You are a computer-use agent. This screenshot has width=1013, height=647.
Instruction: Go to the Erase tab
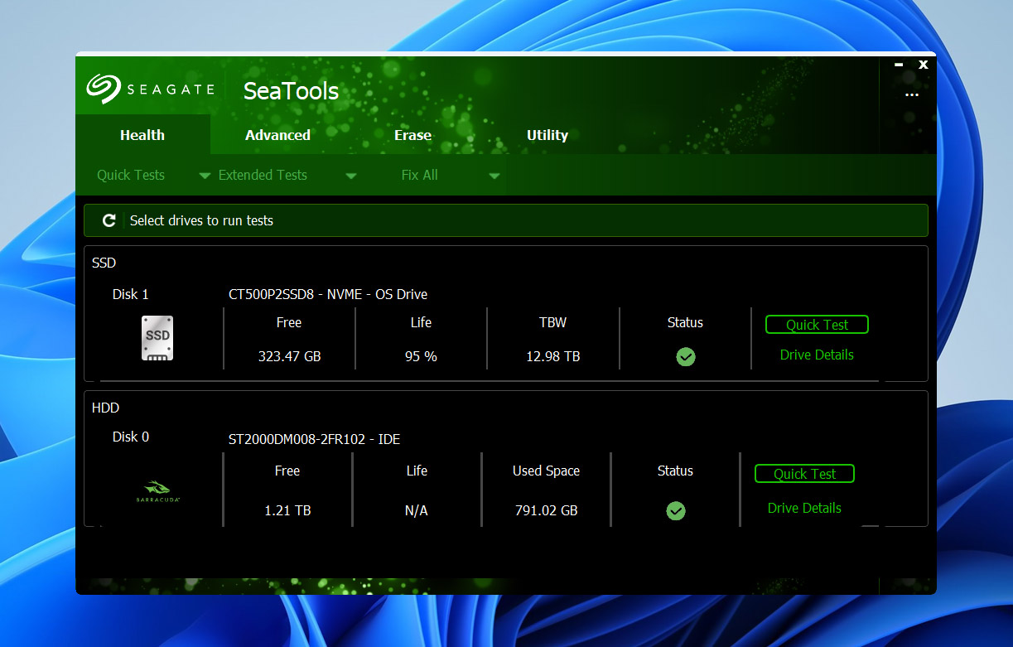click(x=412, y=135)
